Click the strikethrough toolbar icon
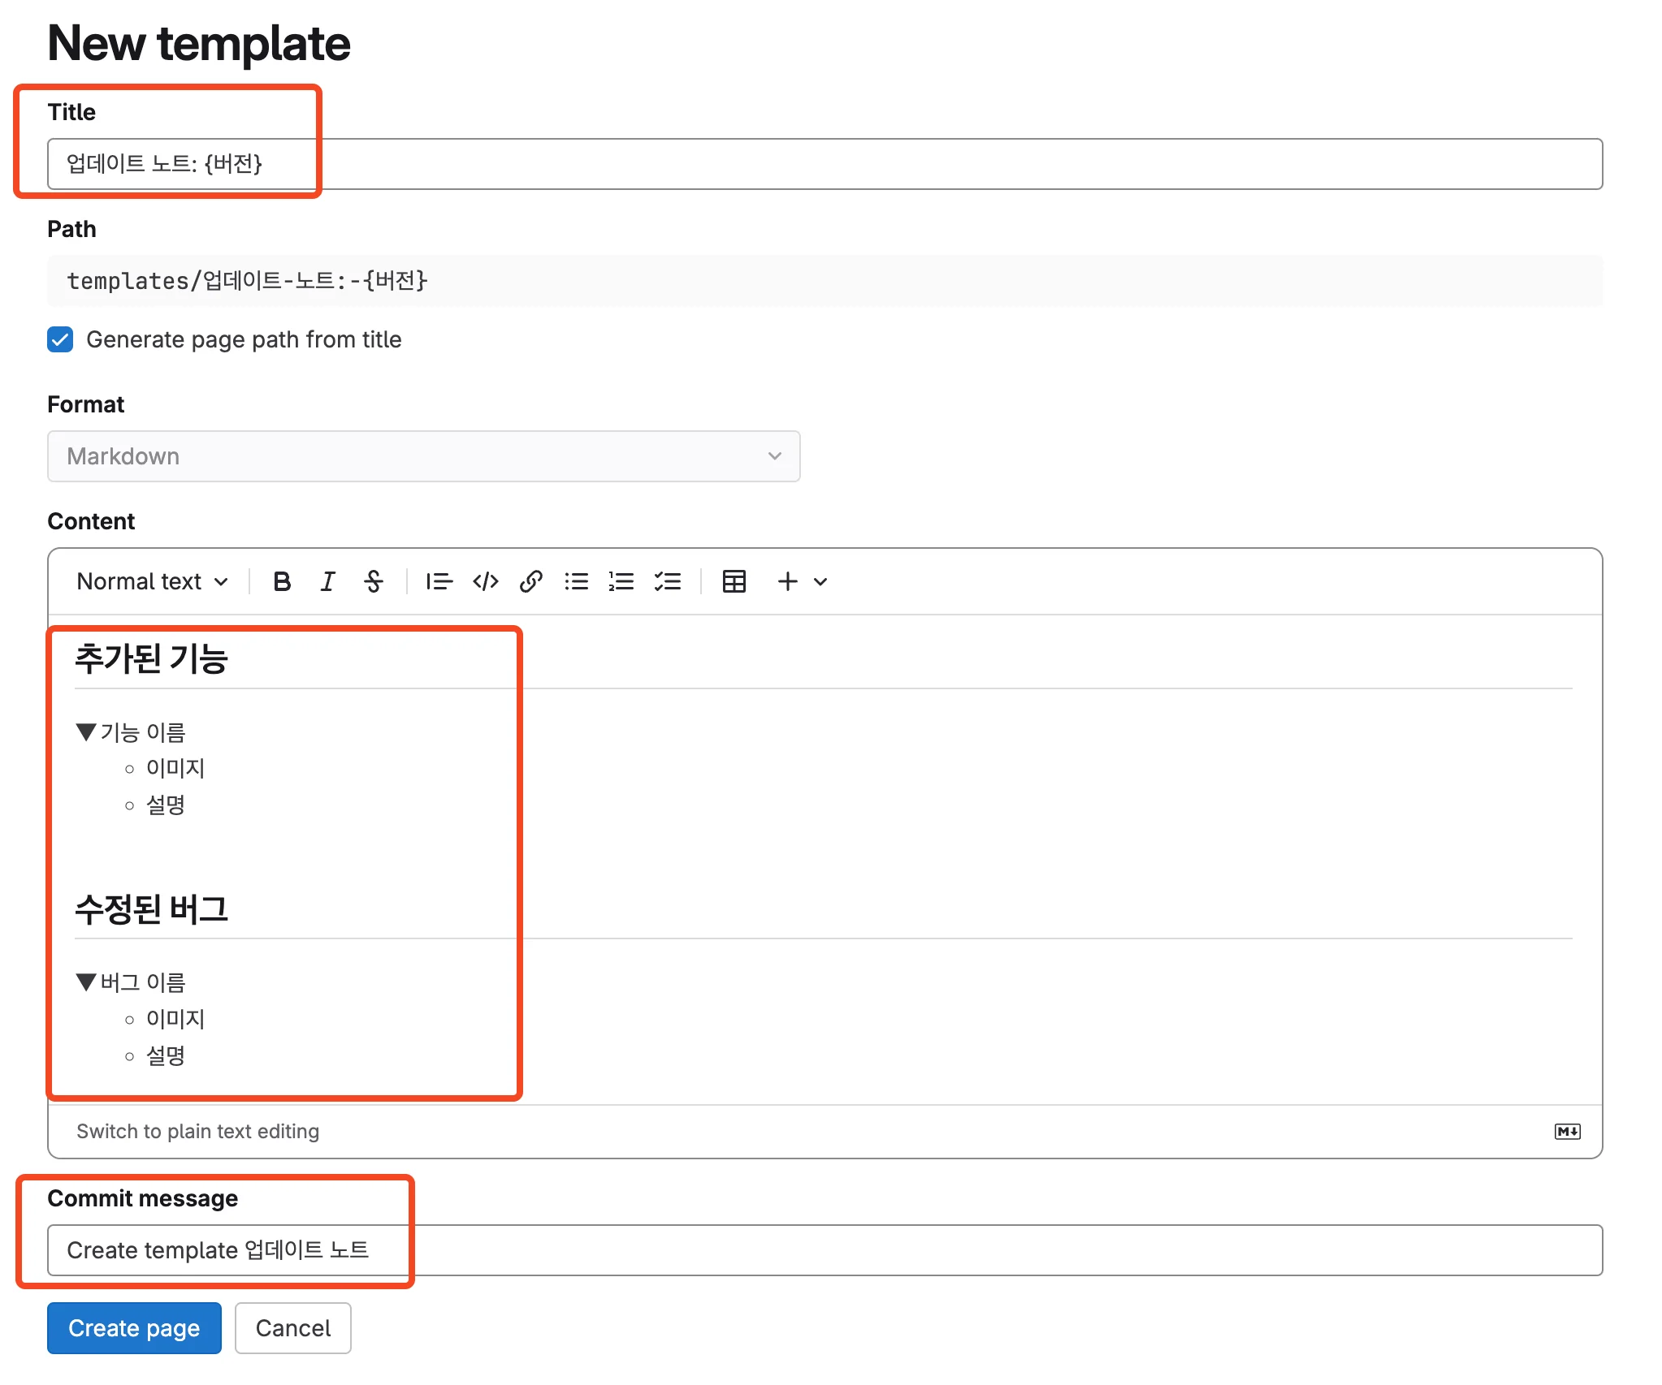Image resolution: width=1662 pixels, height=1385 pixels. 373,581
